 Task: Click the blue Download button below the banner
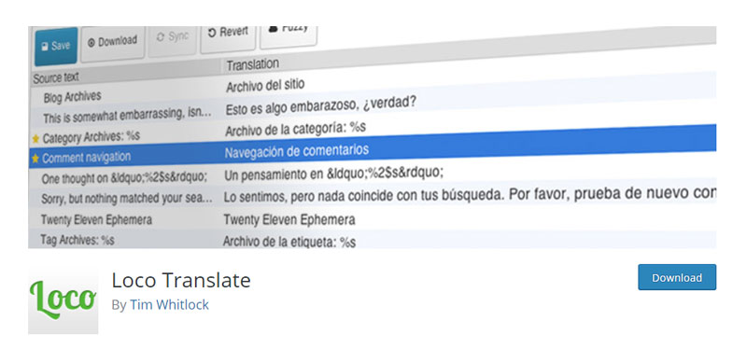[676, 278]
